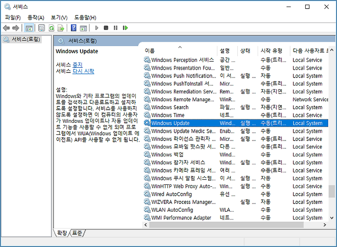Viewport: 337px width, 247px height.
Task: Click the 다시 시작 service link
Action: pos(83,71)
